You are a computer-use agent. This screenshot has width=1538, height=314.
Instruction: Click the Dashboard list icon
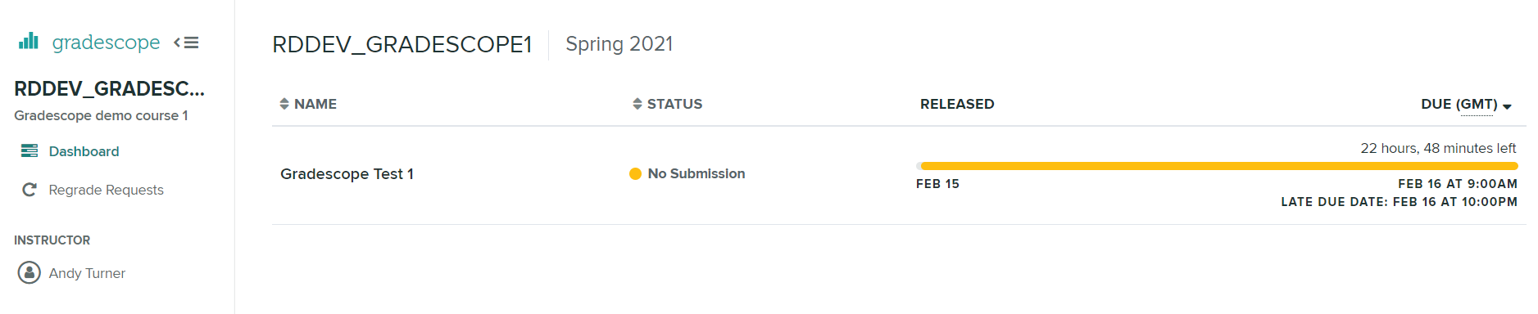tap(29, 150)
